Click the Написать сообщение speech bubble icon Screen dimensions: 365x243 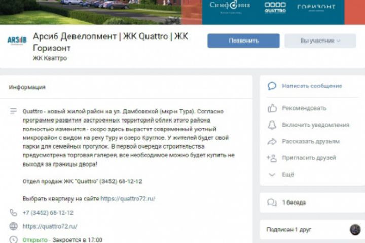(272, 86)
